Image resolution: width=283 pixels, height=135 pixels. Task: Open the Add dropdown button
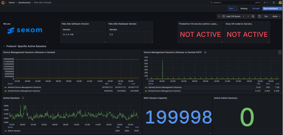232,9
